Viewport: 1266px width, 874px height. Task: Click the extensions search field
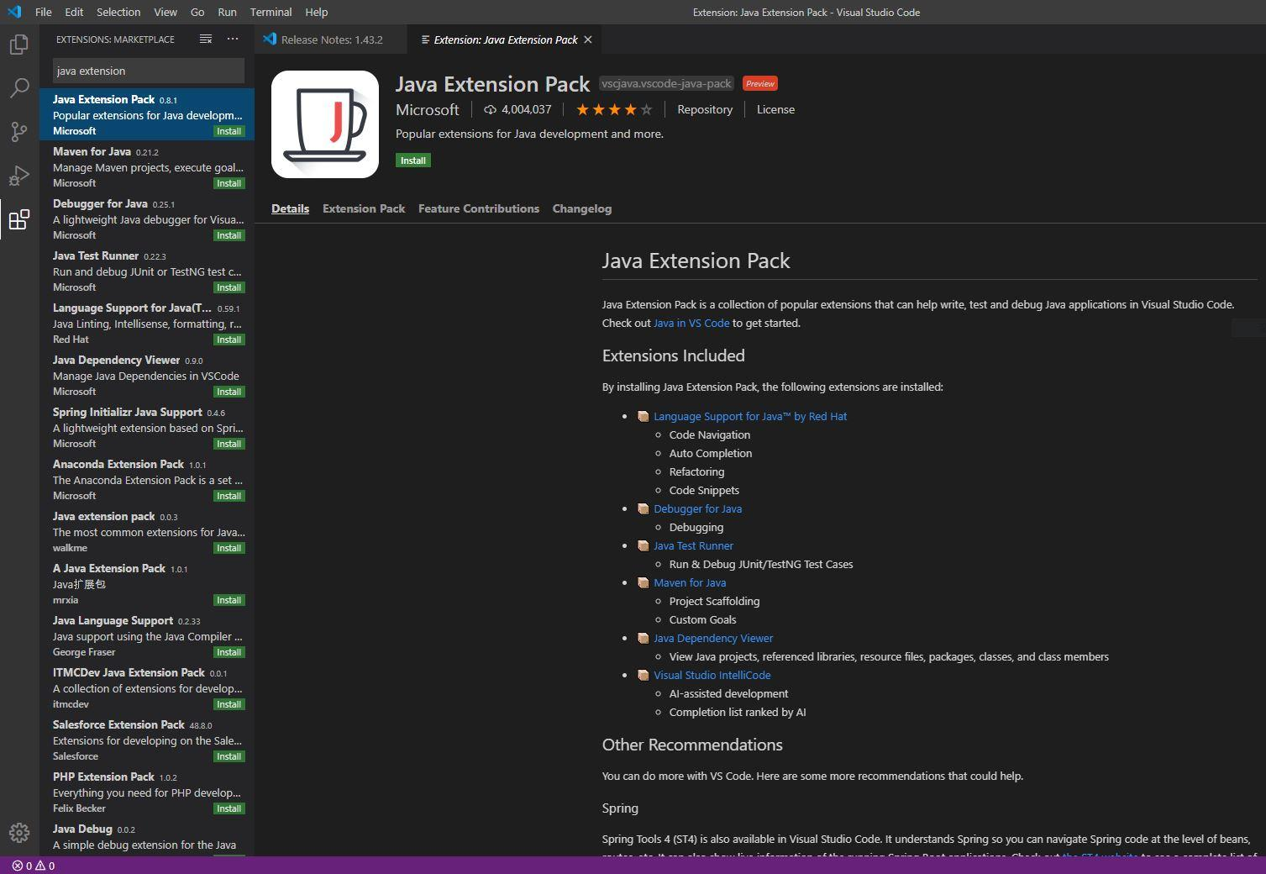149,71
